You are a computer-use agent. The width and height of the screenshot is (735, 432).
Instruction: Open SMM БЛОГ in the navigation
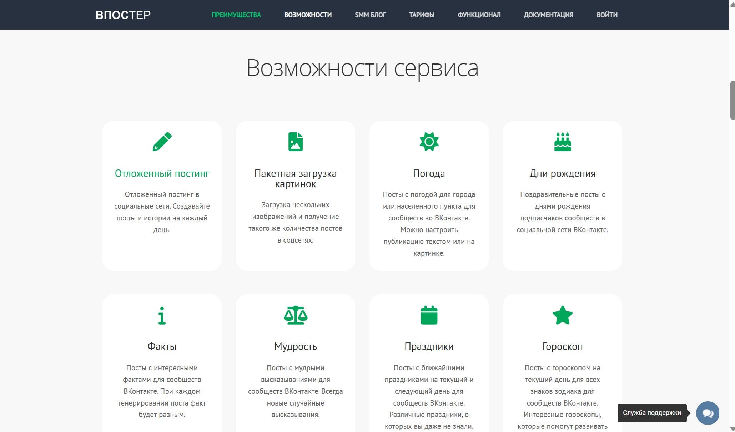click(370, 15)
